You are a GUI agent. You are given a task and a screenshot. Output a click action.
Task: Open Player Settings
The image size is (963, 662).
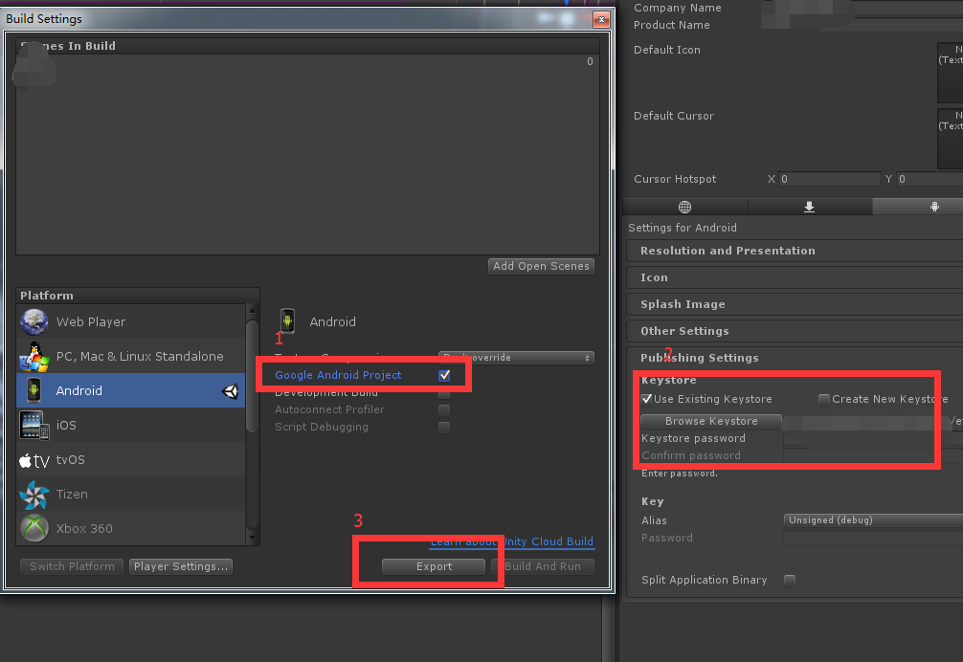coord(181,566)
